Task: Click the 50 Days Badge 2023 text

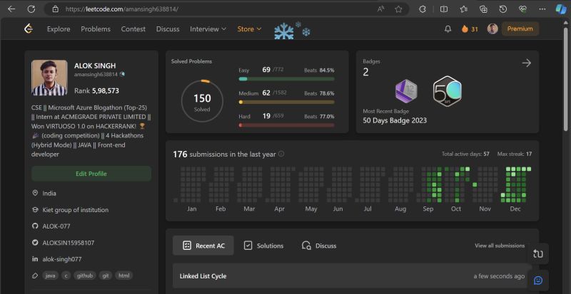Action: pyautogui.click(x=395, y=120)
